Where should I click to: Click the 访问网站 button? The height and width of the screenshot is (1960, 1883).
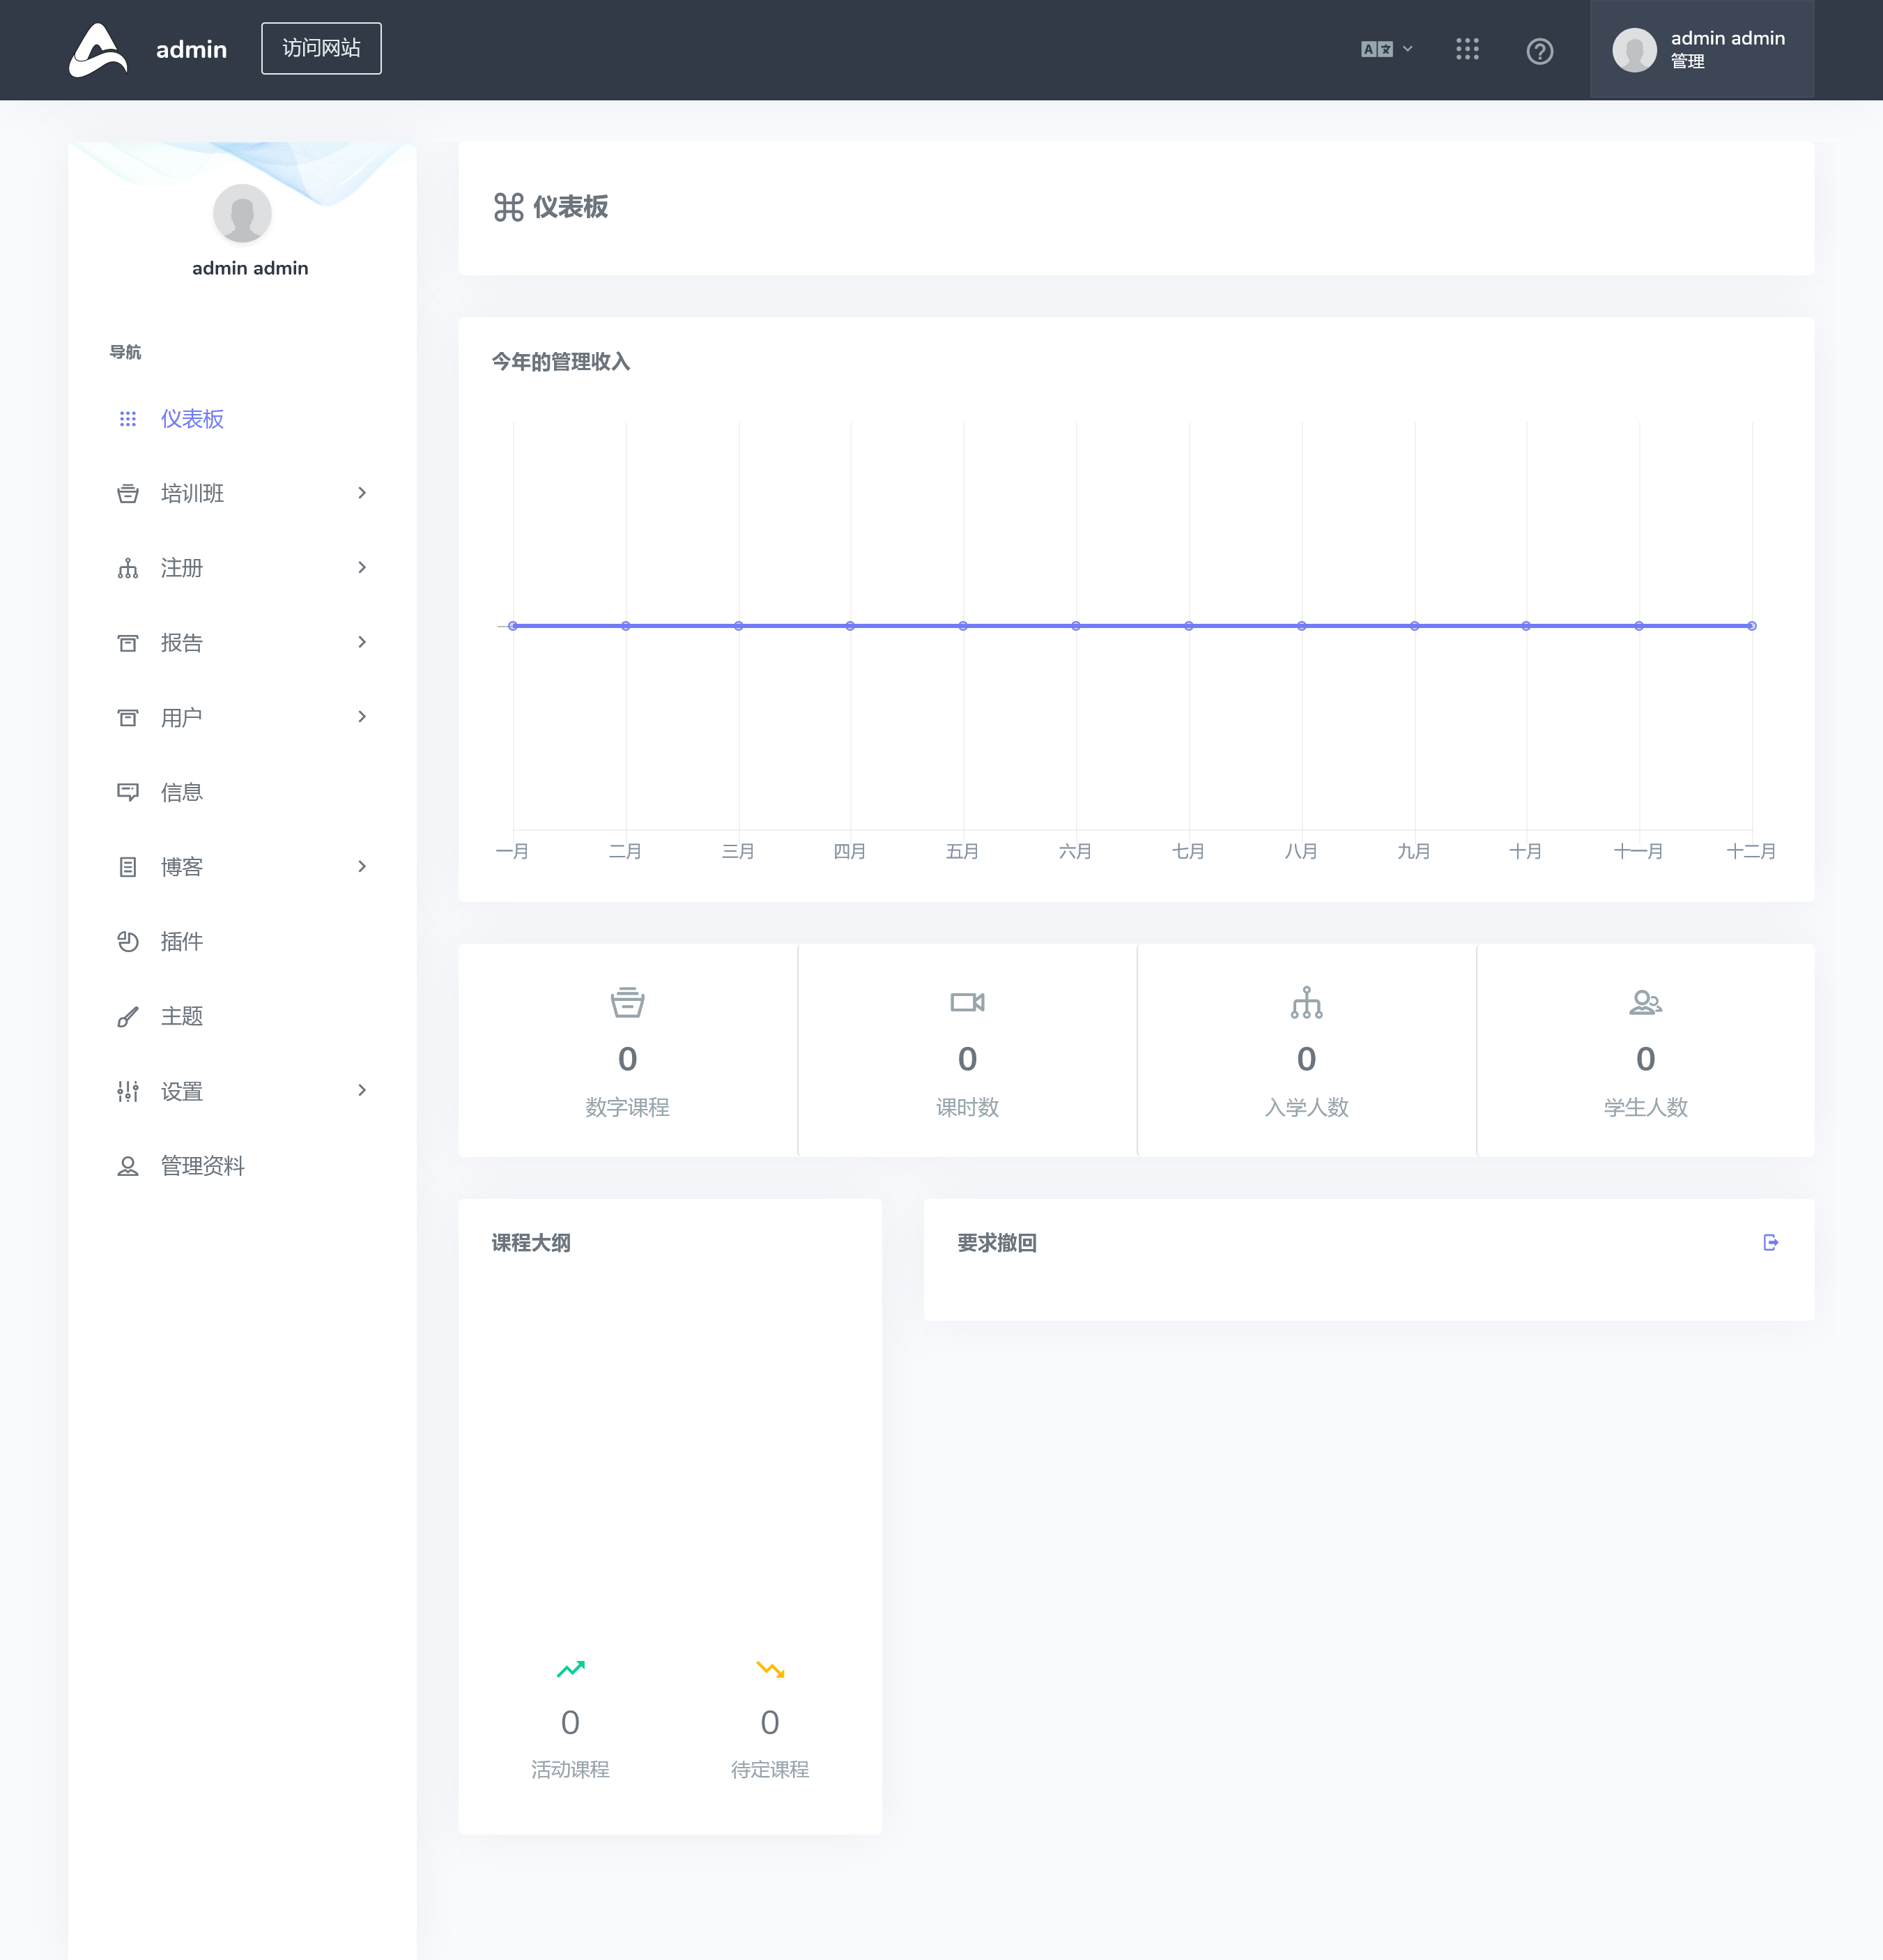click(x=321, y=48)
